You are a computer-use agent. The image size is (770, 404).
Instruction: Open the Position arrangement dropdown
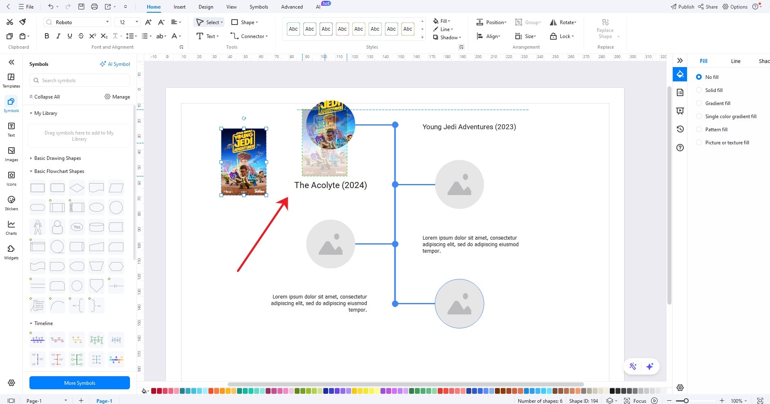pyautogui.click(x=492, y=22)
